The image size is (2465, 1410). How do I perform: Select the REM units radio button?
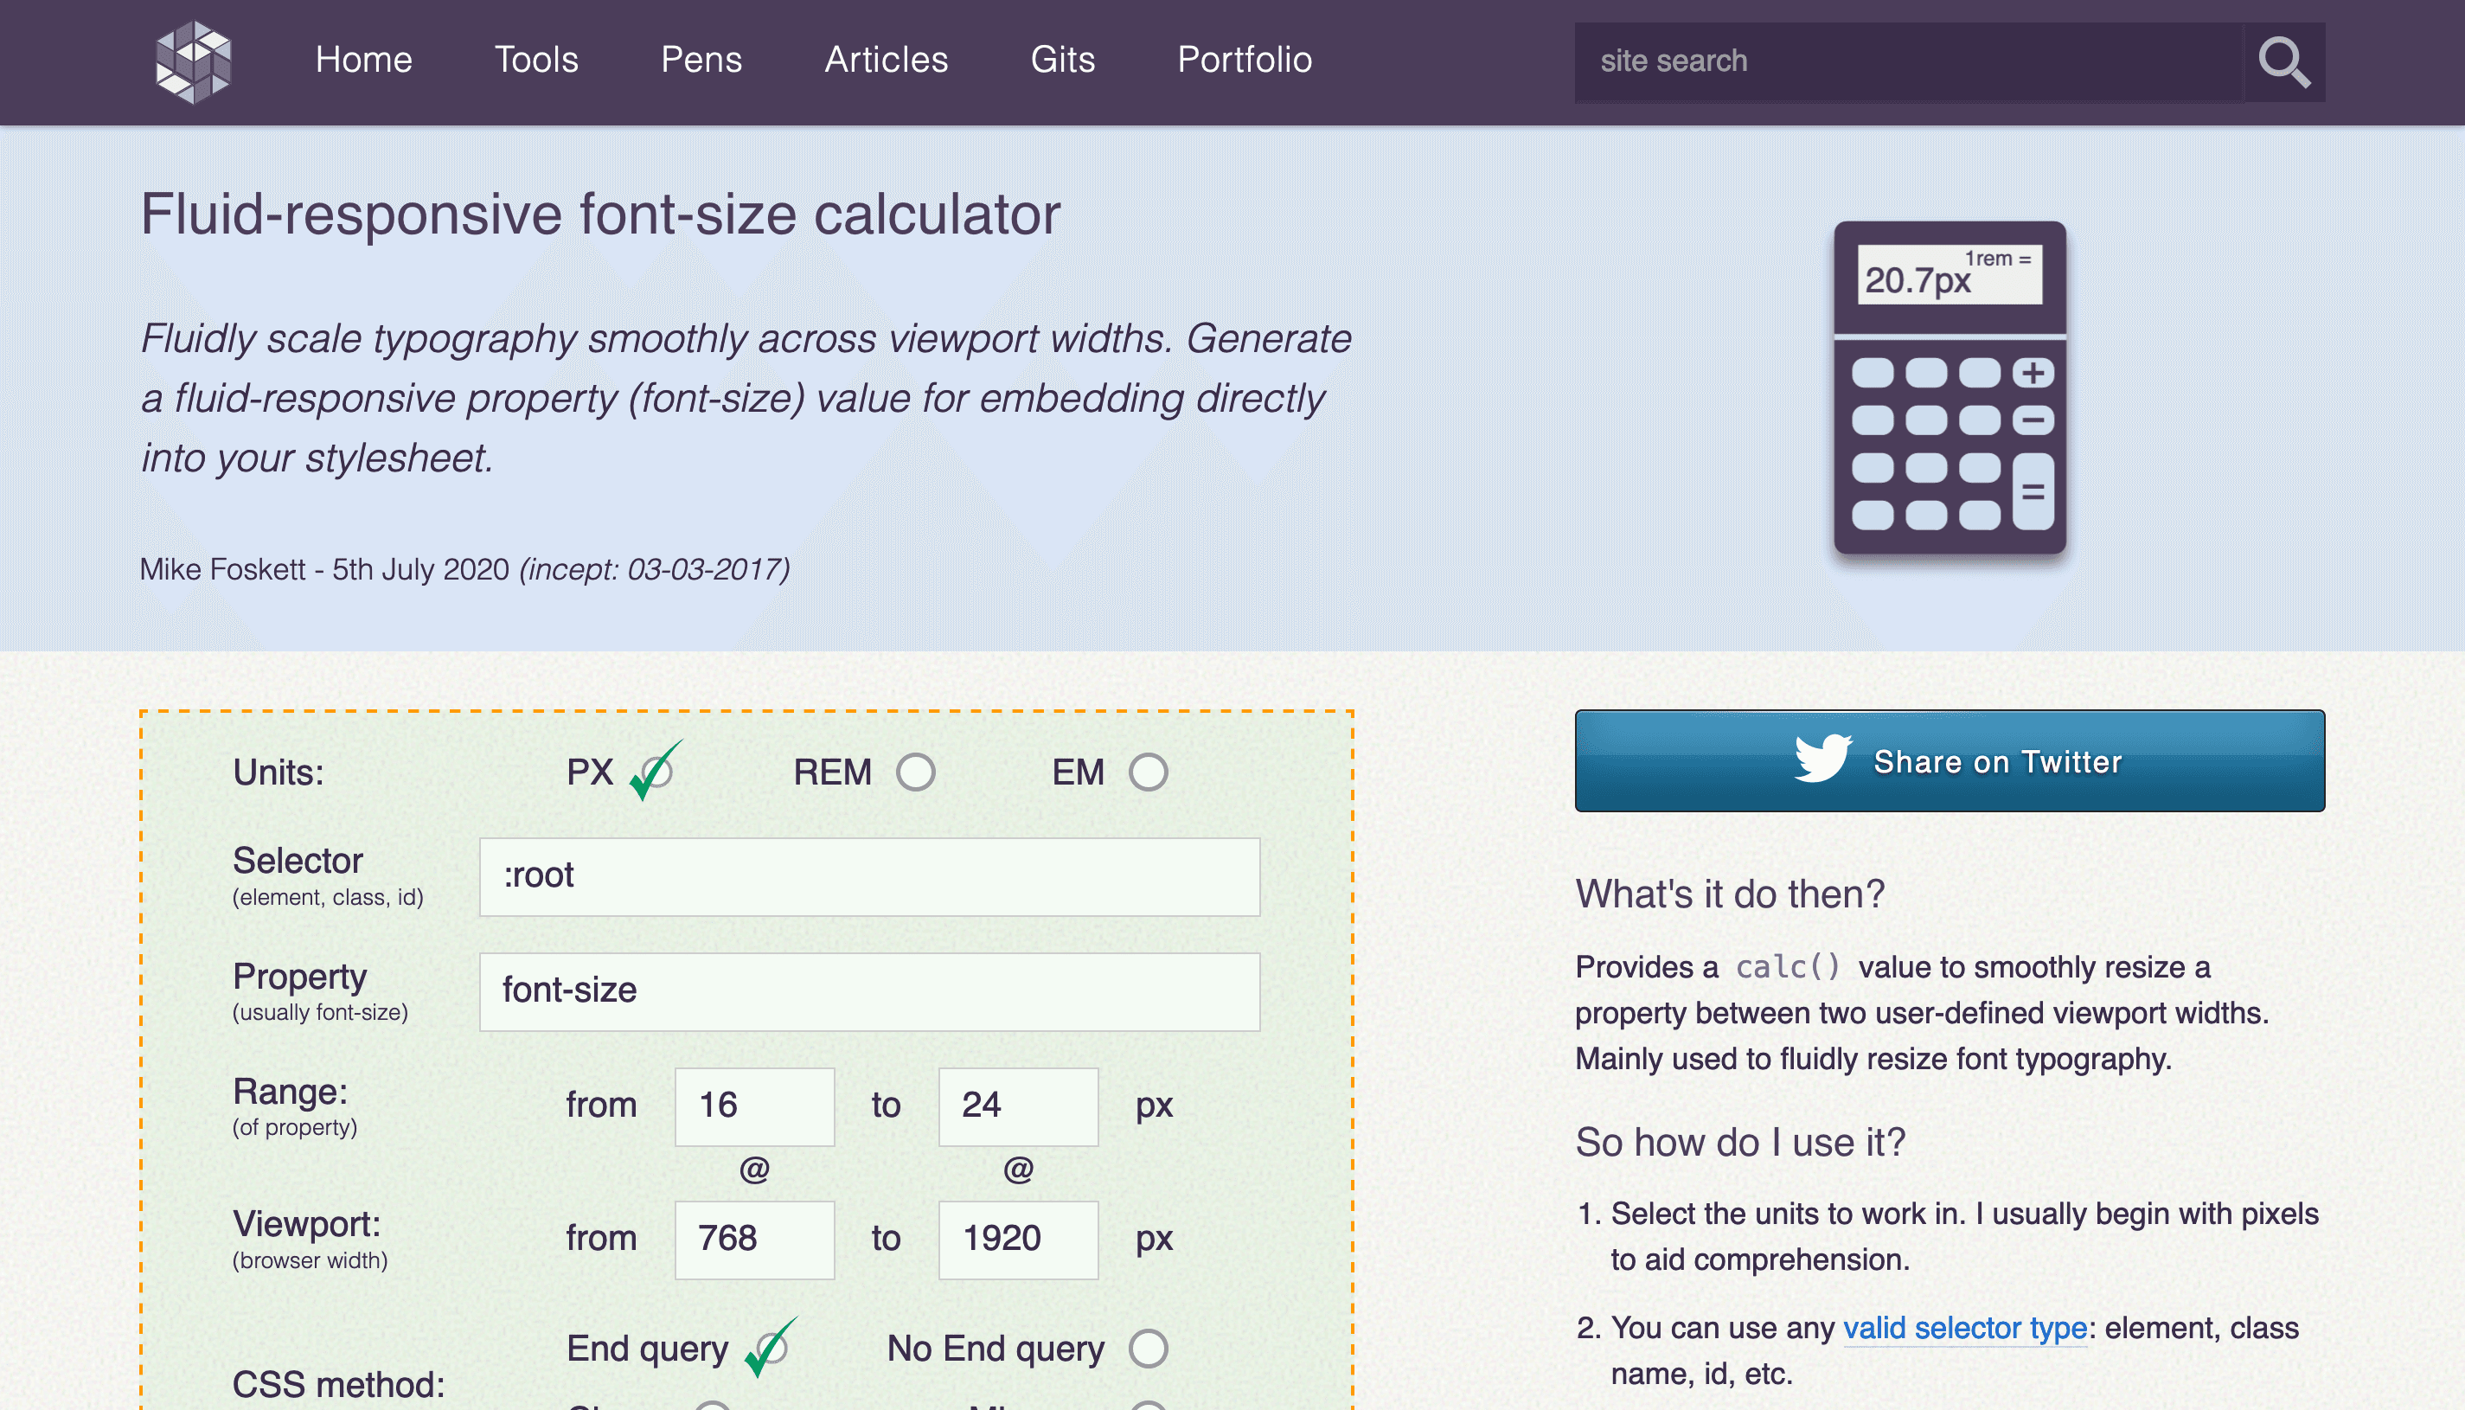click(x=916, y=772)
